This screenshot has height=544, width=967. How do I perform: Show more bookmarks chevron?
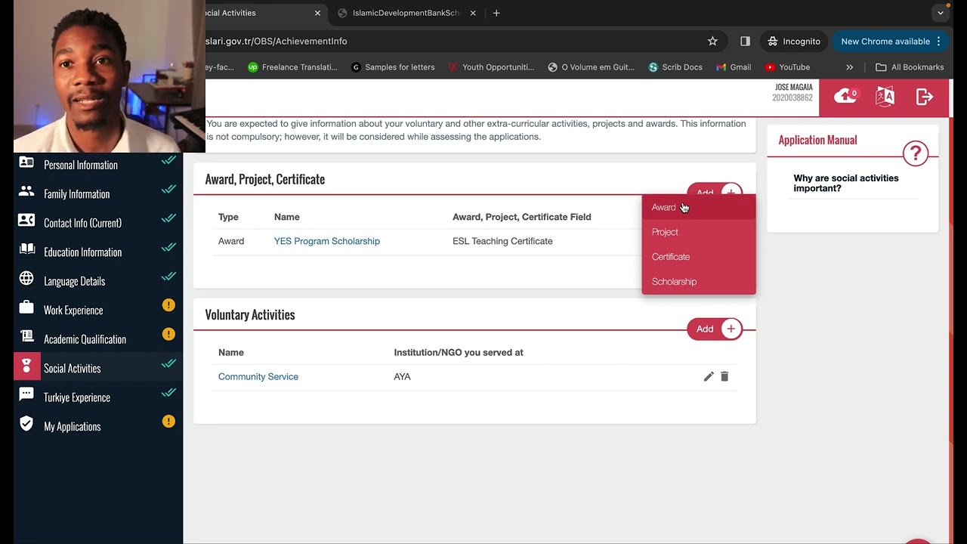click(849, 67)
